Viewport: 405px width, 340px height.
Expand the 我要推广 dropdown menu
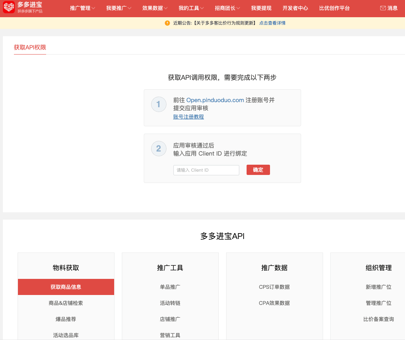pyautogui.click(x=119, y=8)
